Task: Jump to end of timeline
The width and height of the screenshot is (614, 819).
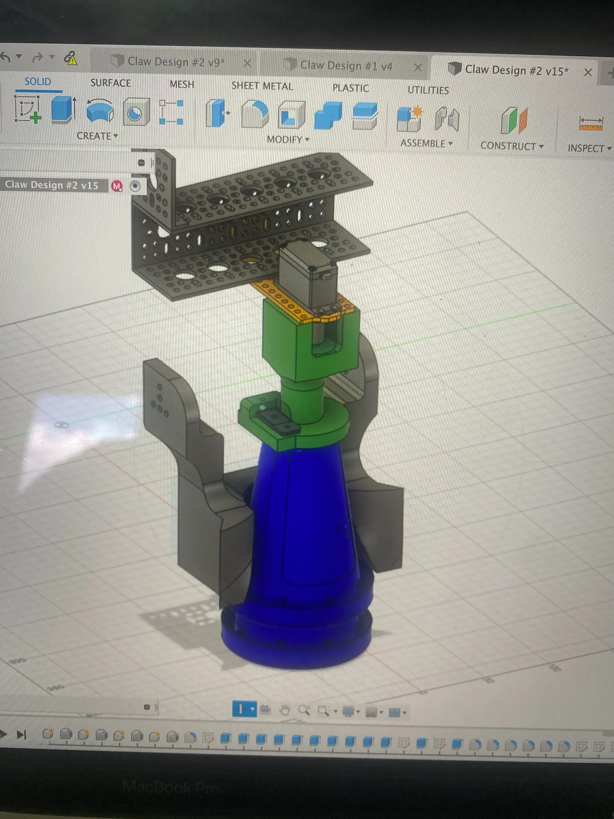Action: [22, 735]
